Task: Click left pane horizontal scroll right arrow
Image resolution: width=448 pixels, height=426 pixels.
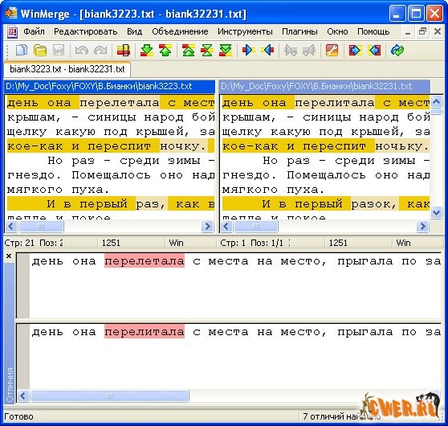Action: point(207,227)
